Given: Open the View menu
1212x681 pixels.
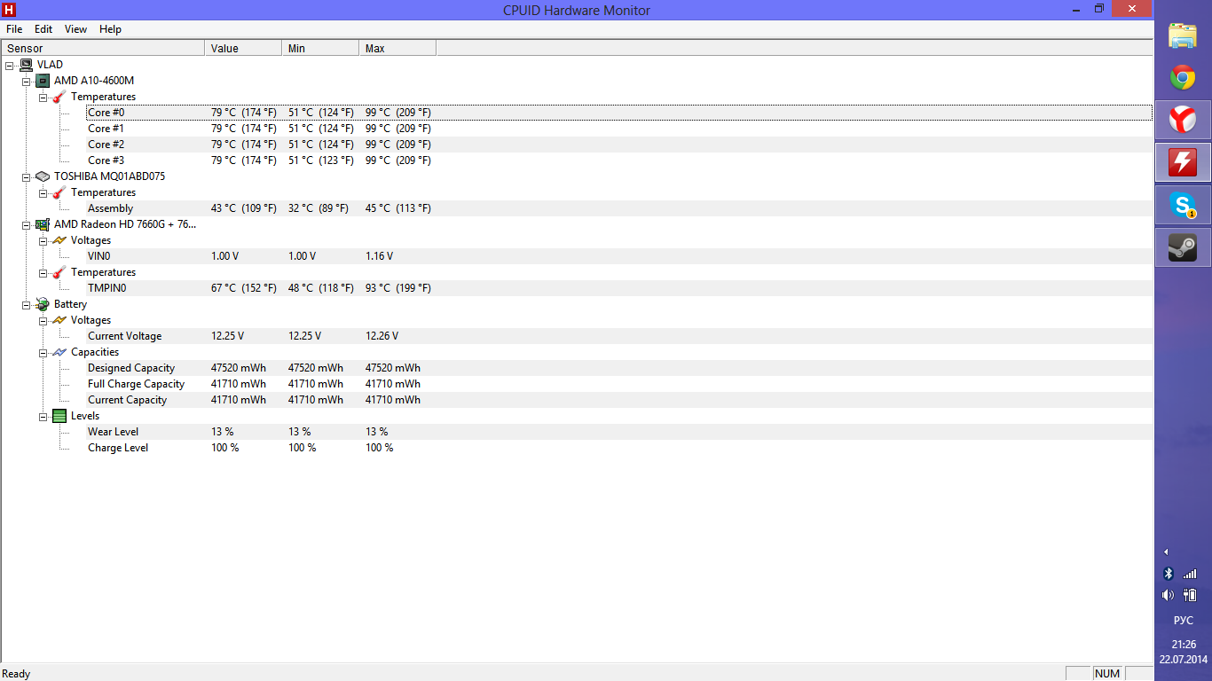Looking at the screenshot, I should coord(76,29).
